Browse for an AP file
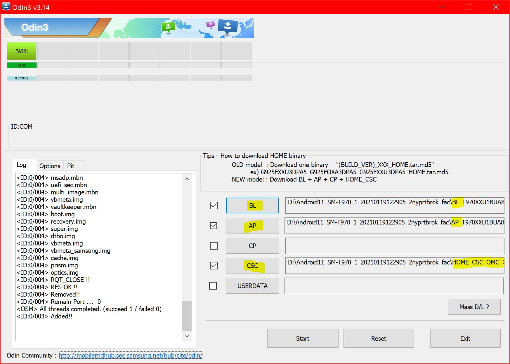Viewport: 510px width, 364px height. pos(252,226)
